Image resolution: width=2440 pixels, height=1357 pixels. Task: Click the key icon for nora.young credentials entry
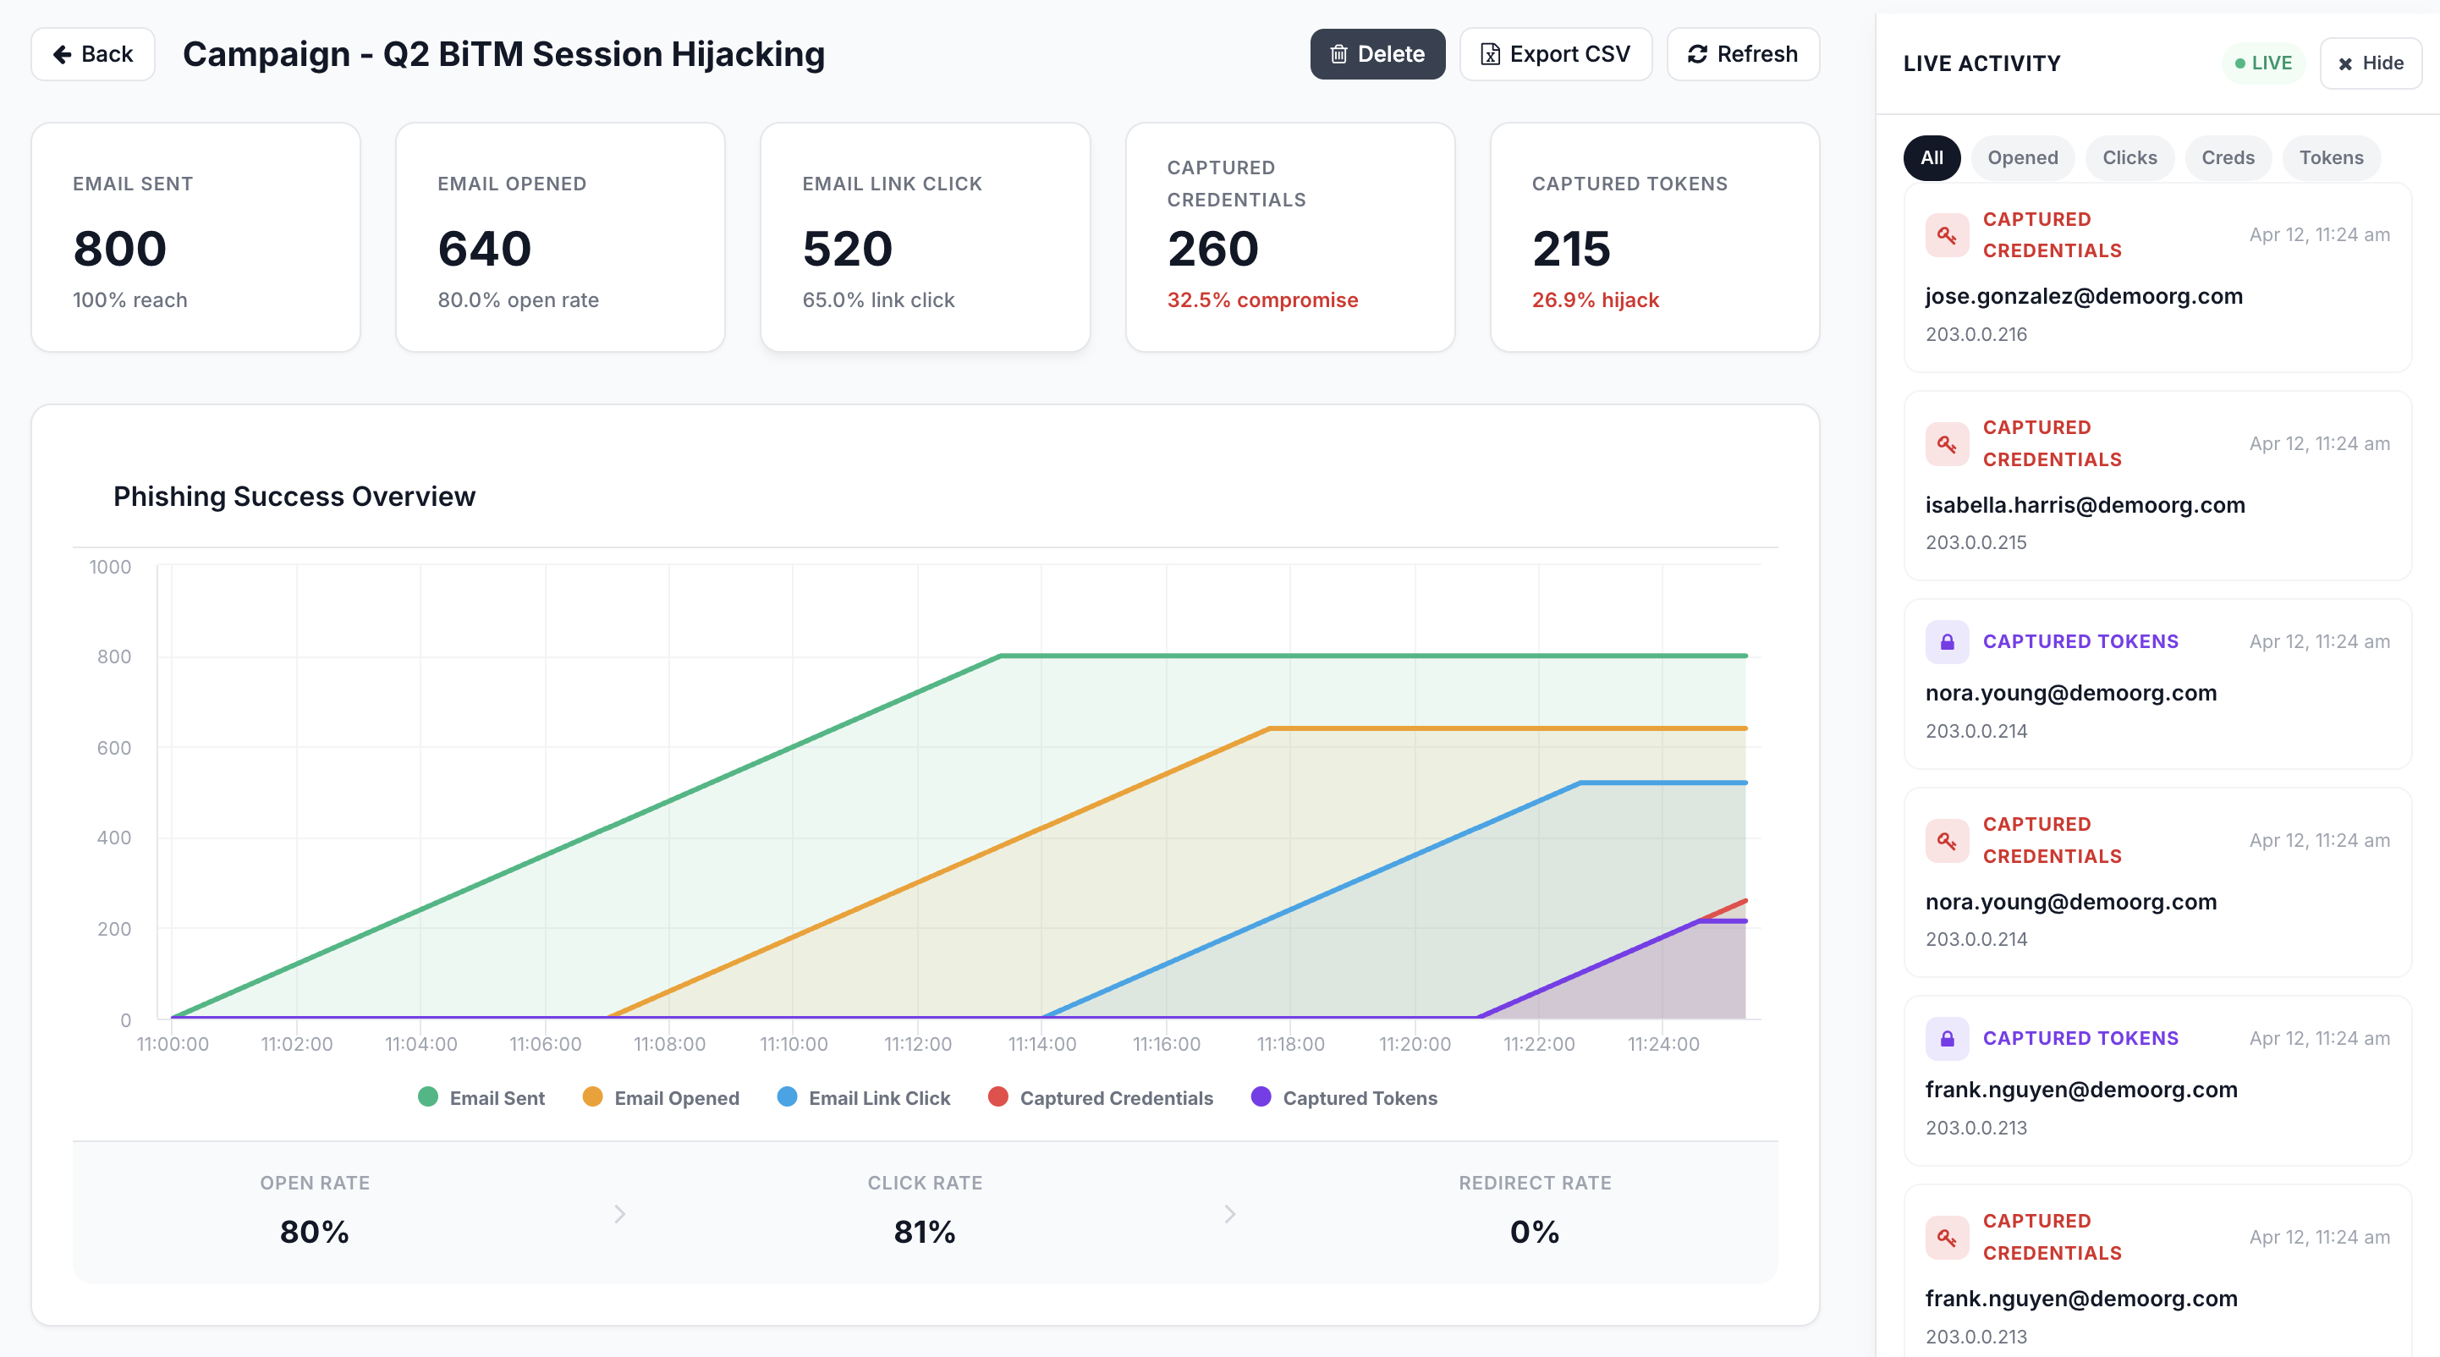point(1947,840)
